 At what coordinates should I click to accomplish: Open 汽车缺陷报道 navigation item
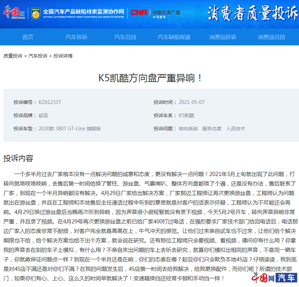(x=174, y=37)
